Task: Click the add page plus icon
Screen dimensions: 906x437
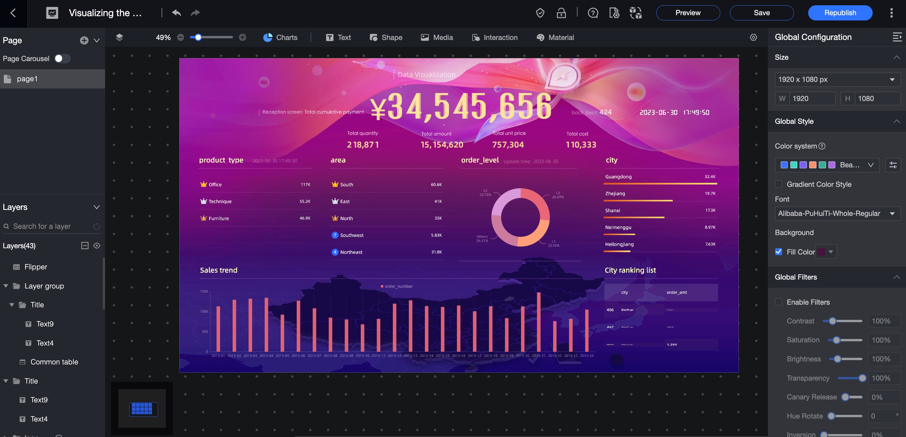Action: [x=84, y=40]
